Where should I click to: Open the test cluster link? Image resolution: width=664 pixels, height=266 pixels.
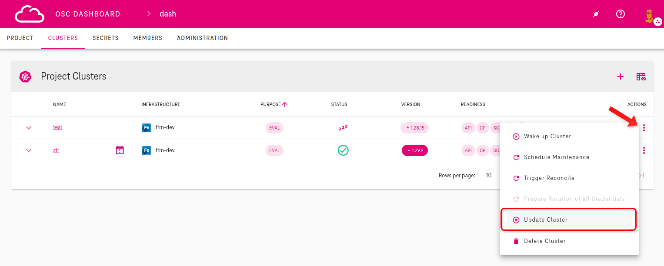coord(57,127)
